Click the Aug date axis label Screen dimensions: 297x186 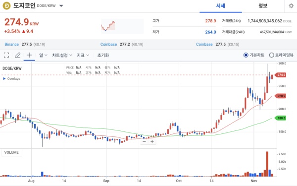(31, 181)
